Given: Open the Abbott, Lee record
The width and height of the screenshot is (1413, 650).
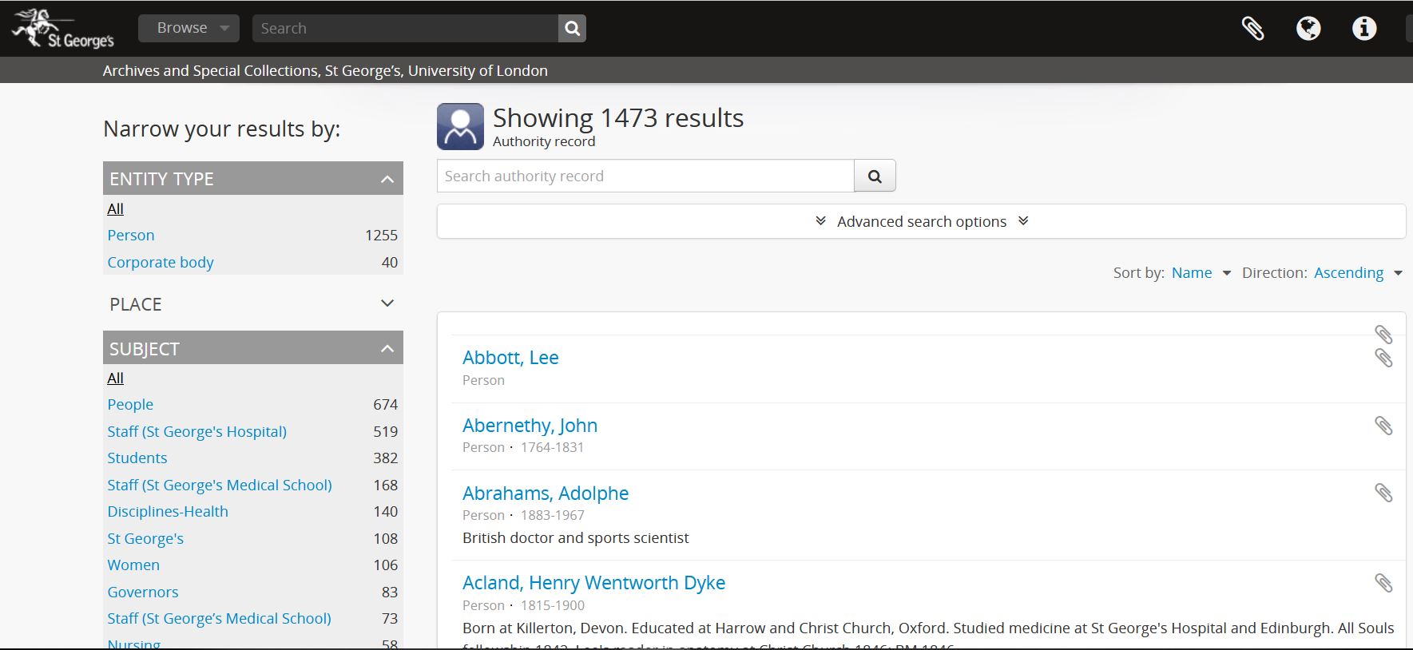Looking at the screenshot, I should pyautogui.click(x=510, y=358).
